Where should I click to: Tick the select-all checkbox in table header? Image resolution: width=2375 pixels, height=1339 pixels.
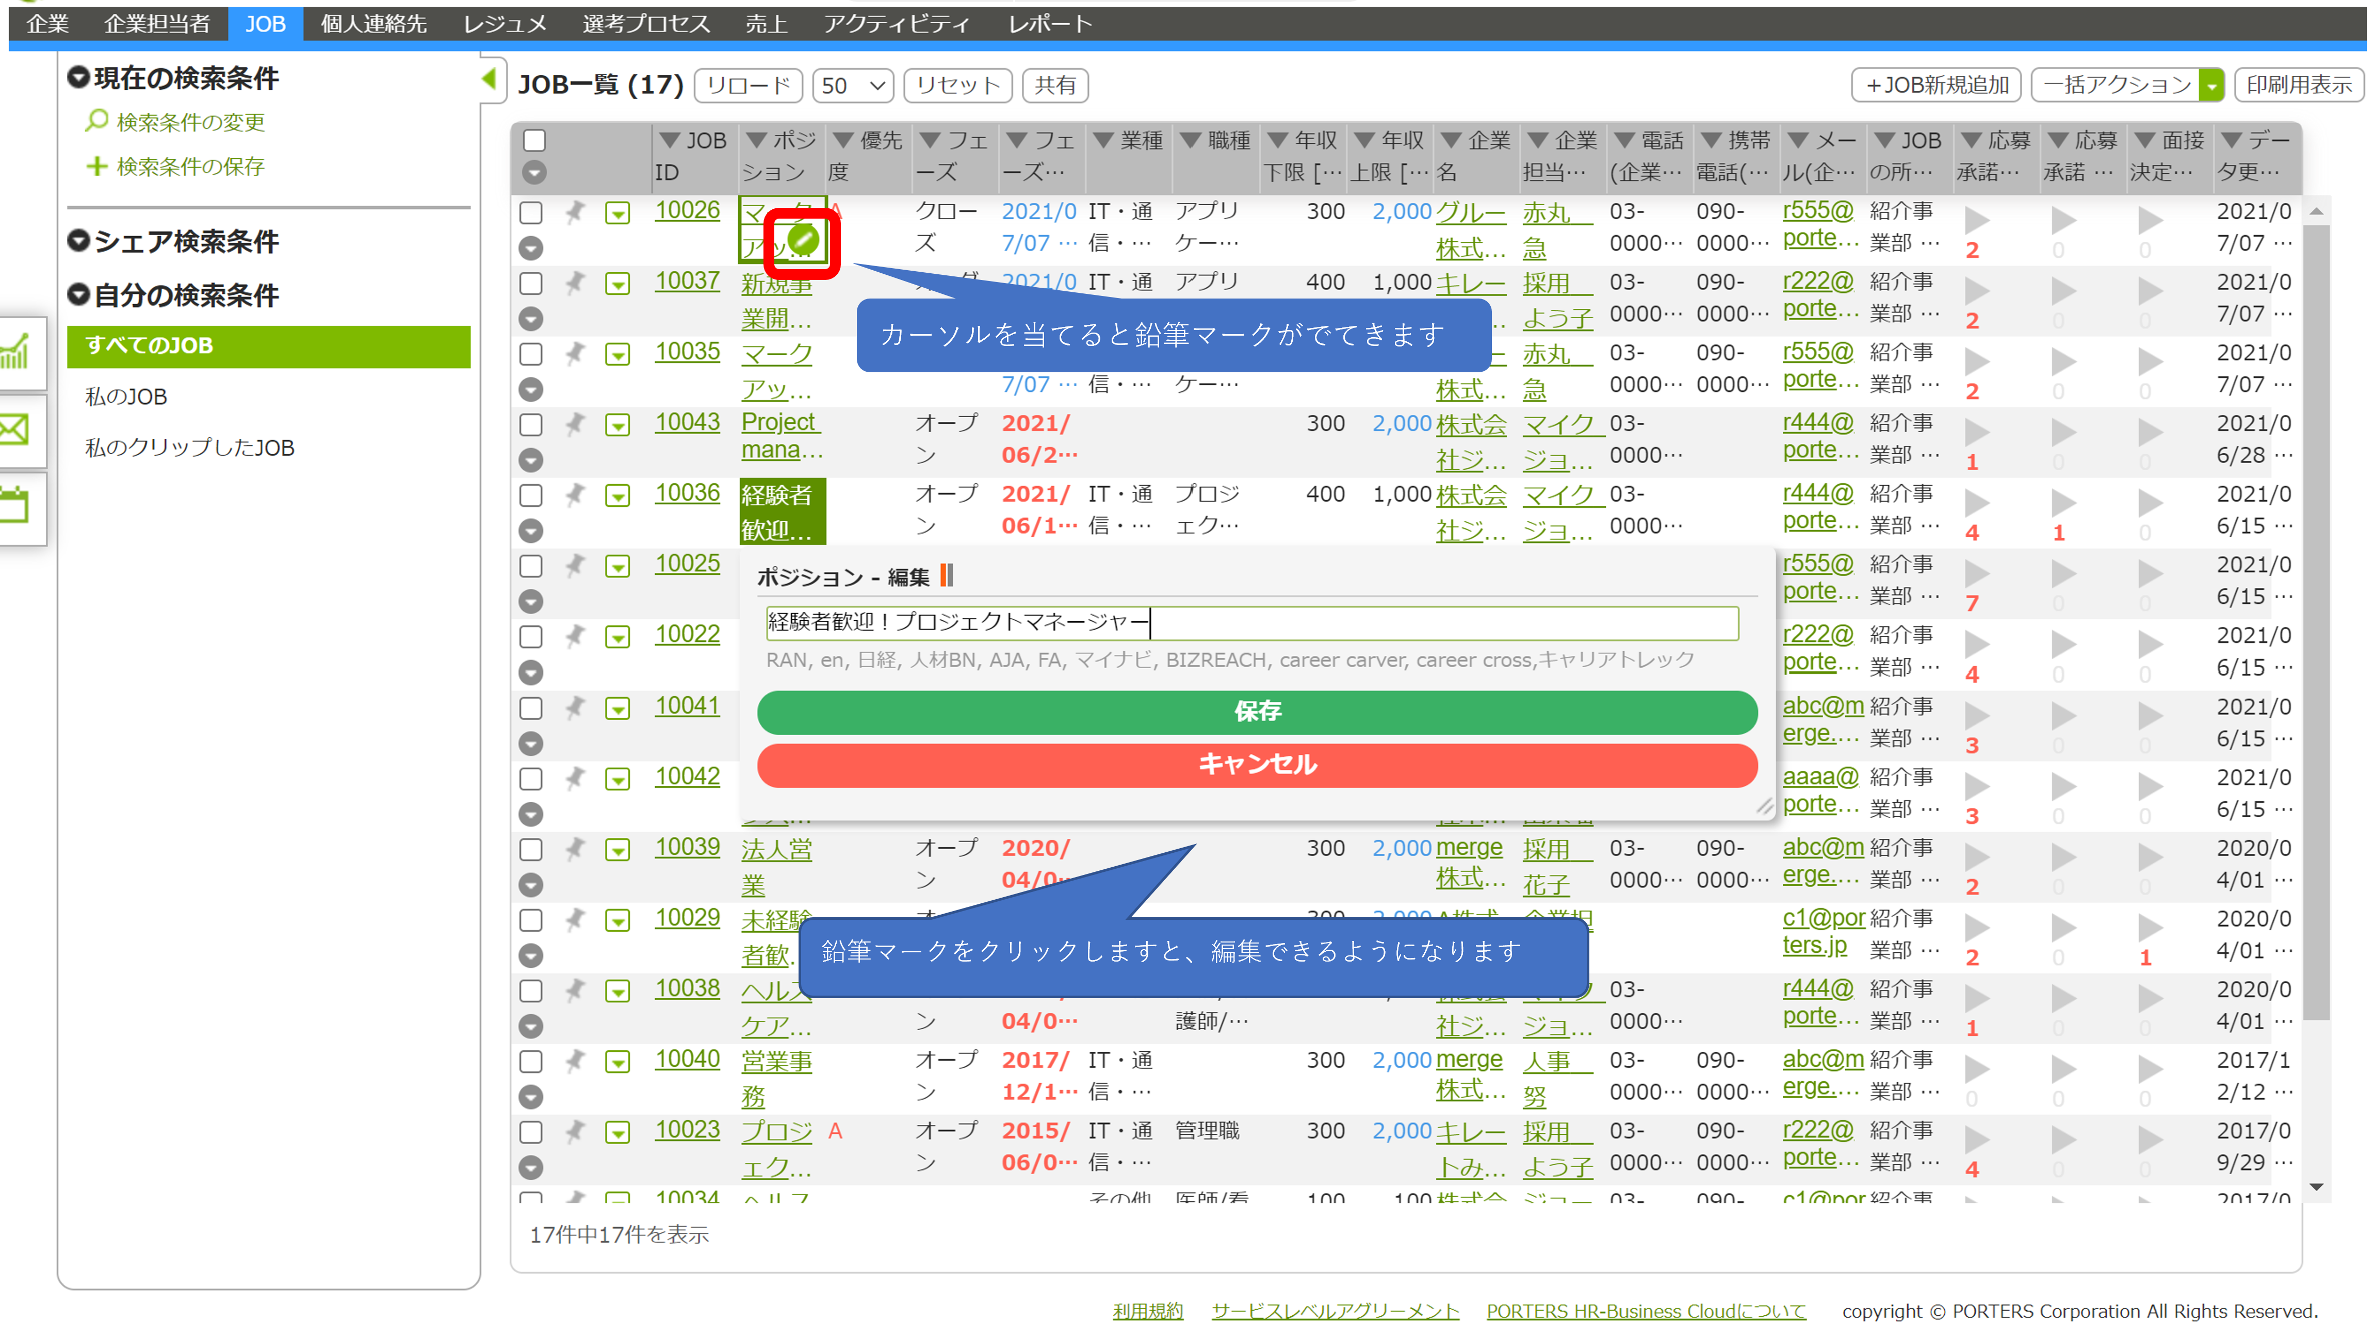(534, 140)
